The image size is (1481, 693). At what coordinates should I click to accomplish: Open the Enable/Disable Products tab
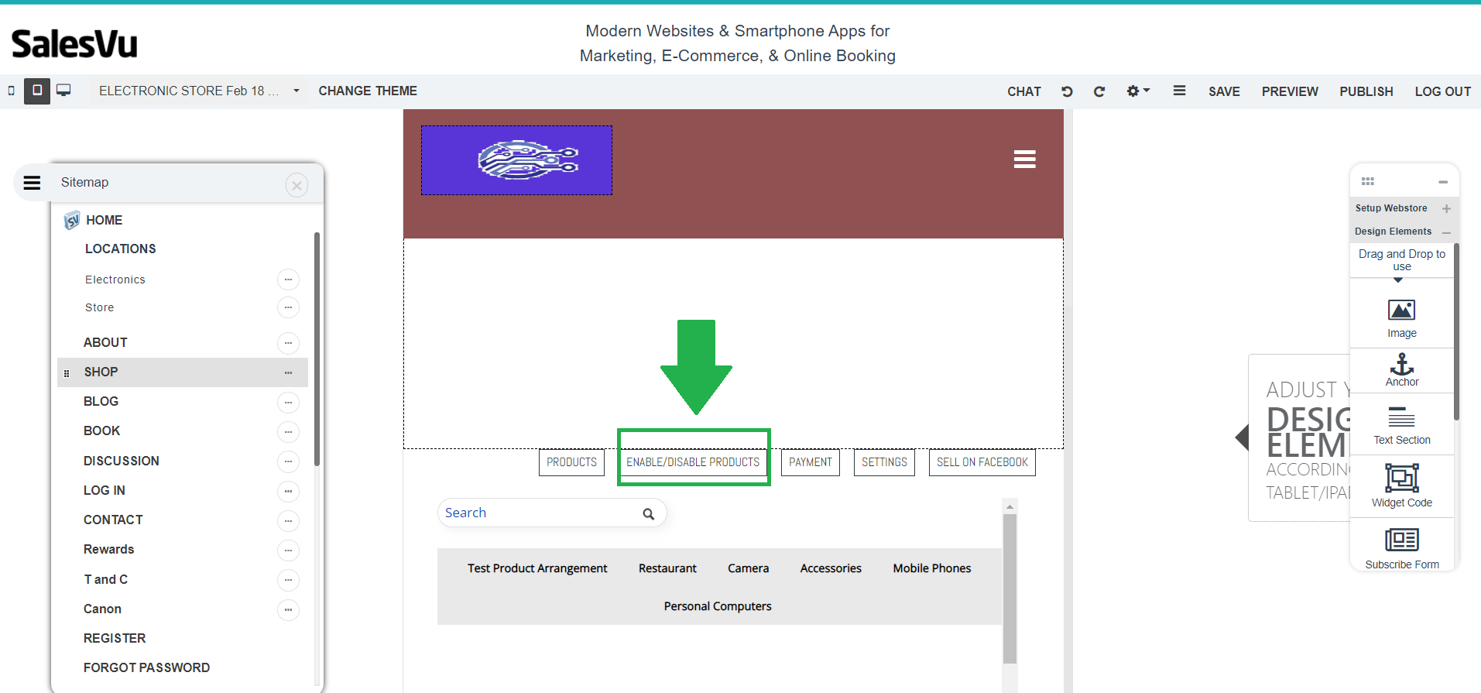[x=693, y=462]
